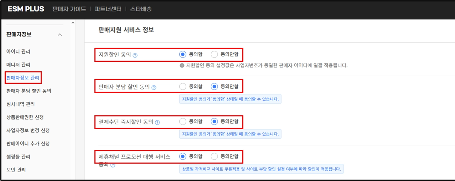Viewport: 455px width, 181px height.
Task: Click the 제휴채널 프로모션 대행 서비스 label text
Action: click(x=135, y=156)
